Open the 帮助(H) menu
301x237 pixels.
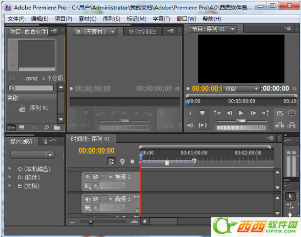[212, 19]
